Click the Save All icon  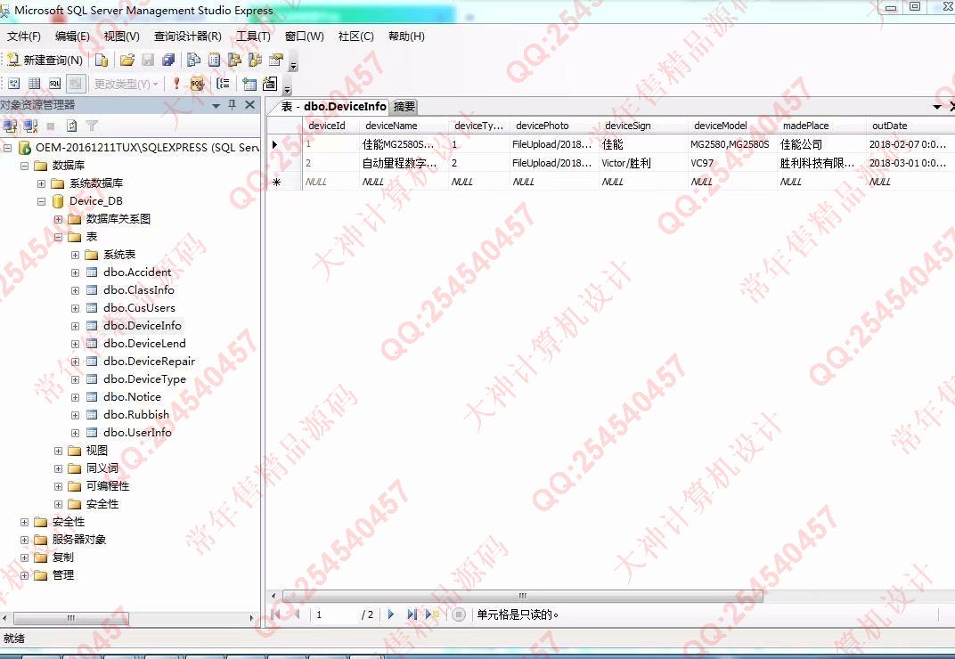[168, 60]
